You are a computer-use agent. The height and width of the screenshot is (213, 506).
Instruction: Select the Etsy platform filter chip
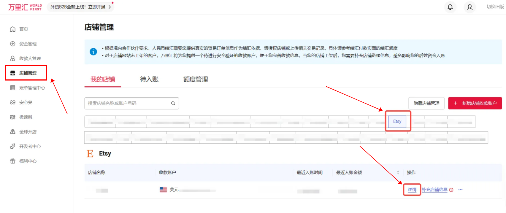coord(397,121)
